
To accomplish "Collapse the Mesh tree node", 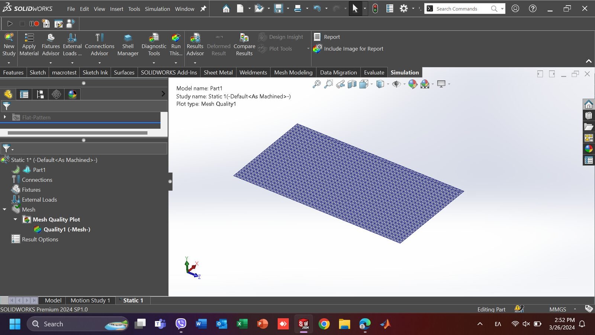I will click(5, 209).
